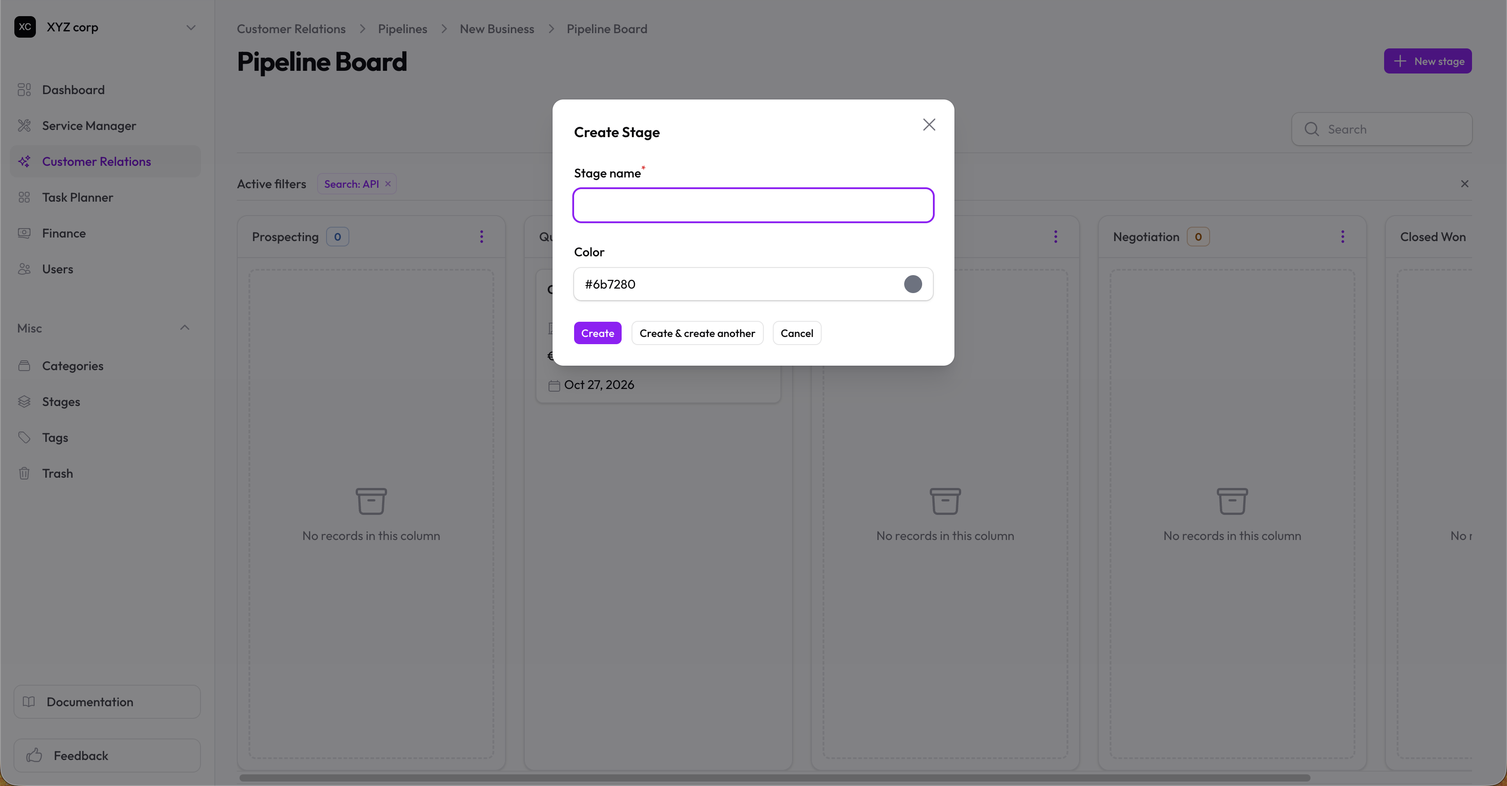The image size is (1507, 786).
Task: Click the Feedback thumbs-up icon
Action: pyautogui.click(x=34, y=756)
